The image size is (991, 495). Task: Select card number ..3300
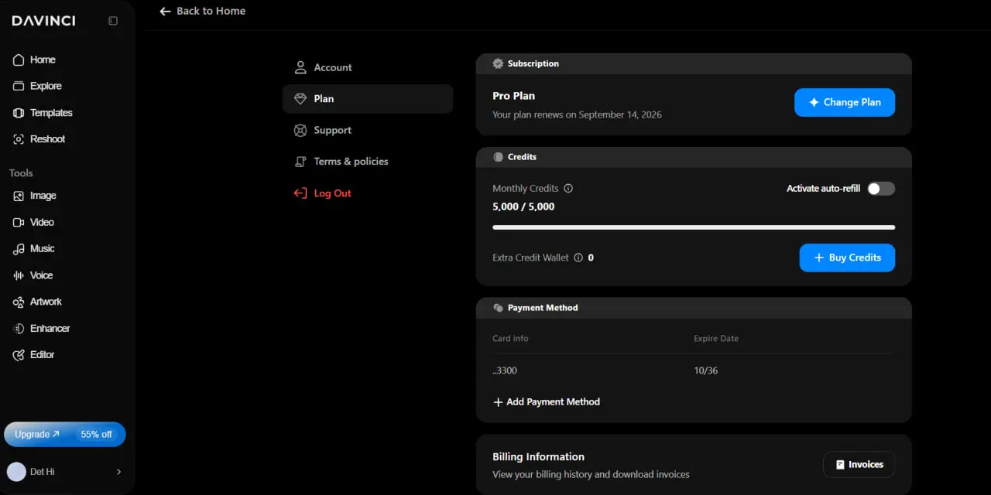(505, 370)
